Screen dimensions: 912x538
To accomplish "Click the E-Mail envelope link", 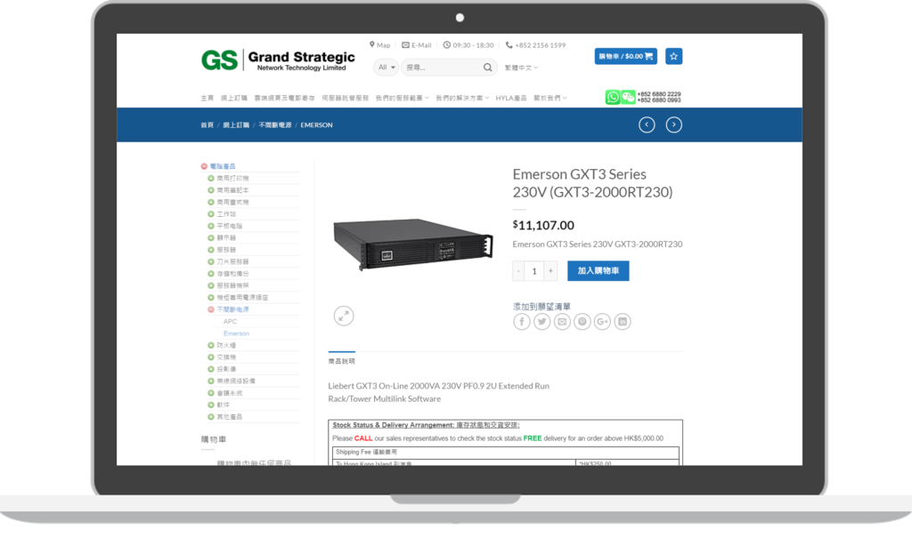I will pyautogui.click(x=417, y=44).
